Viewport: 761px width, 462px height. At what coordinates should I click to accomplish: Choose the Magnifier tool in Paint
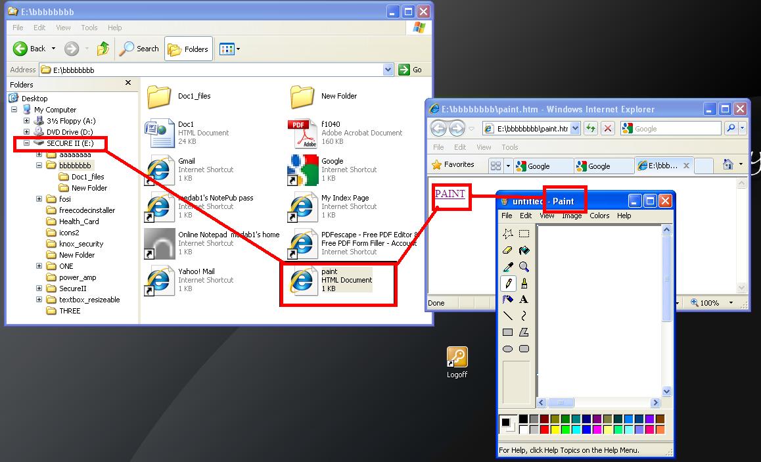point(524,267)
